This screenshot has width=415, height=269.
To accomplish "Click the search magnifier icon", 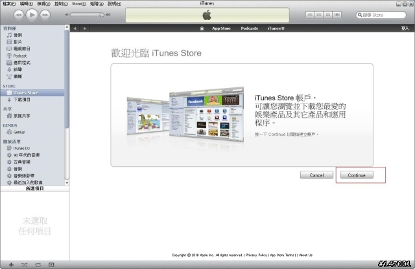I will 360,15.
